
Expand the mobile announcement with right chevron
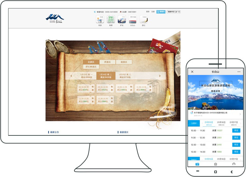point(240,114)
